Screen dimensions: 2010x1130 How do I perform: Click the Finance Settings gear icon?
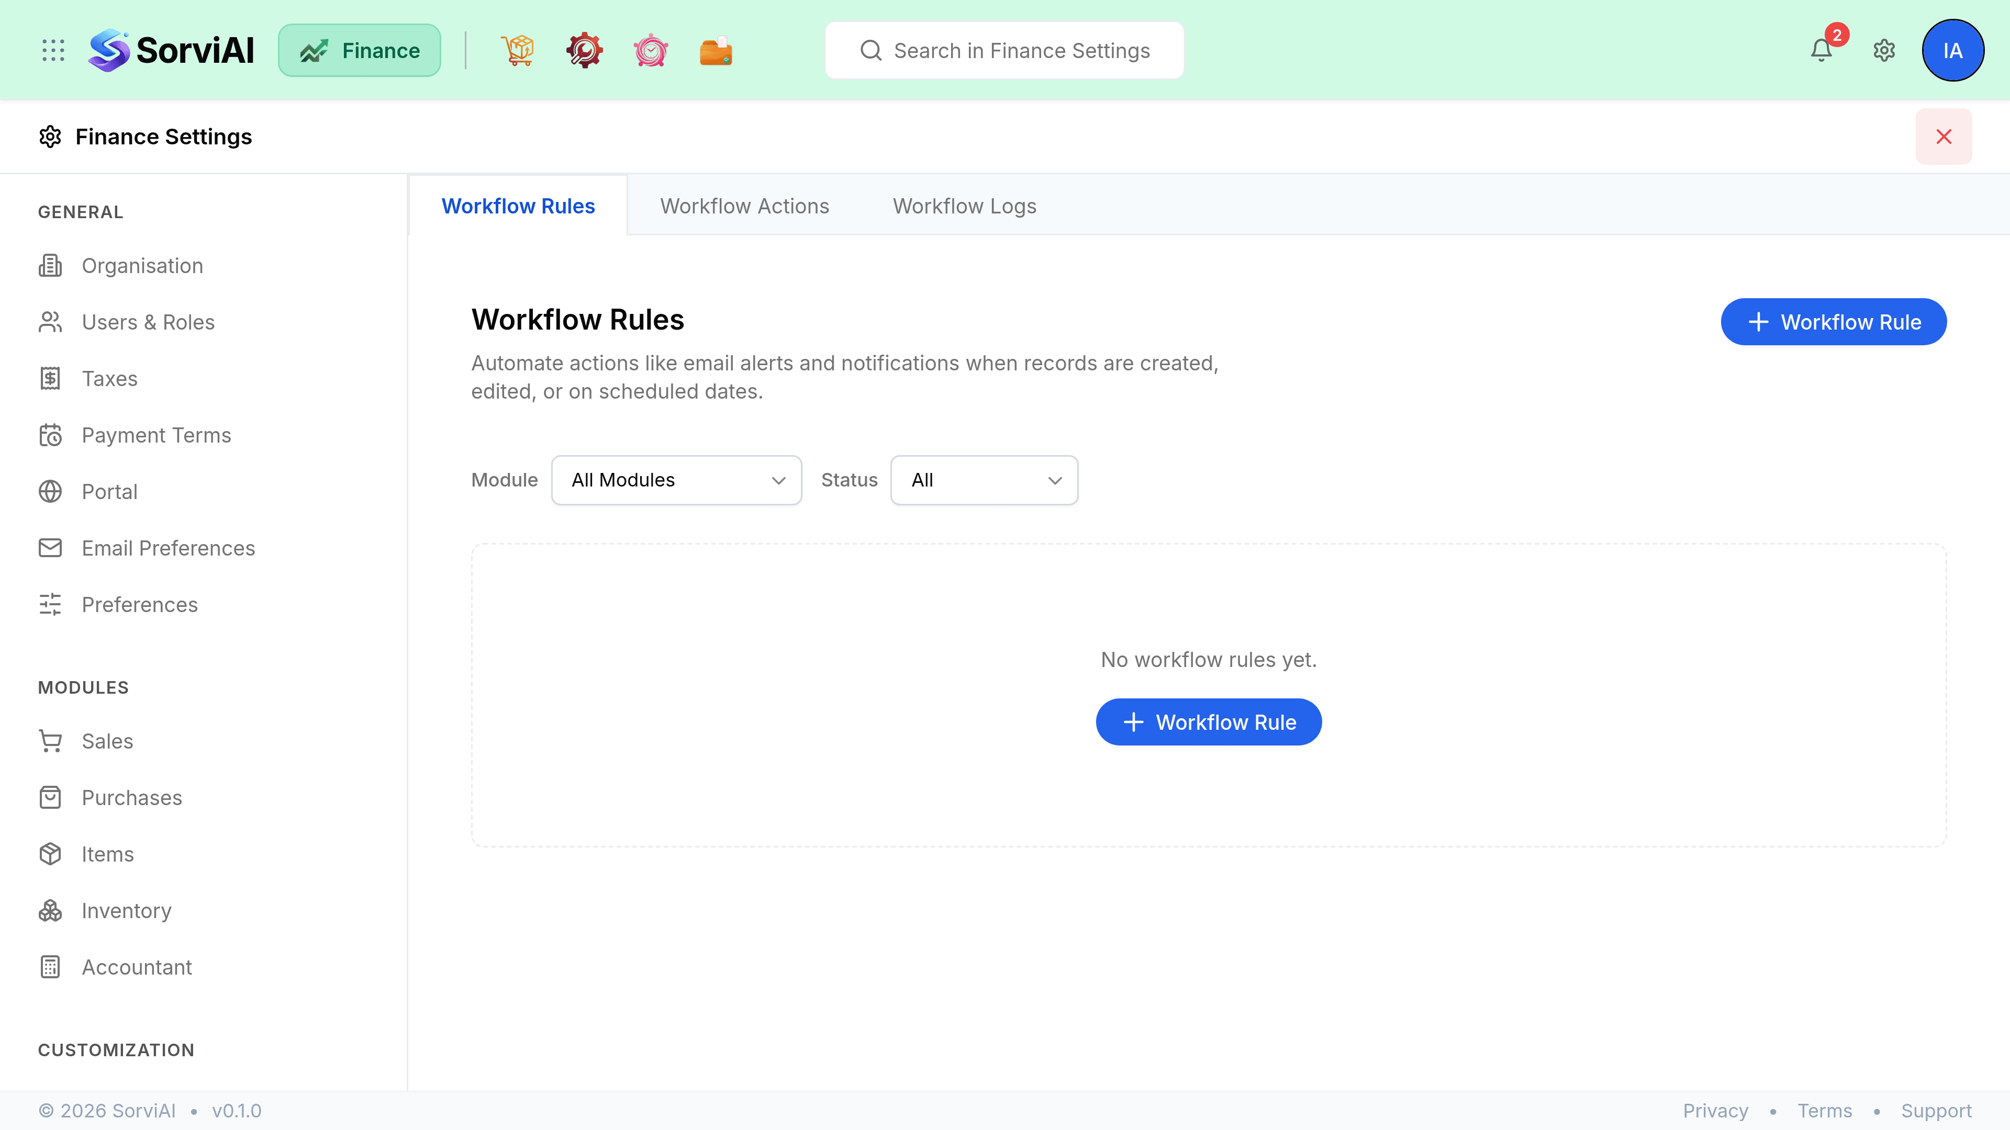50,137
